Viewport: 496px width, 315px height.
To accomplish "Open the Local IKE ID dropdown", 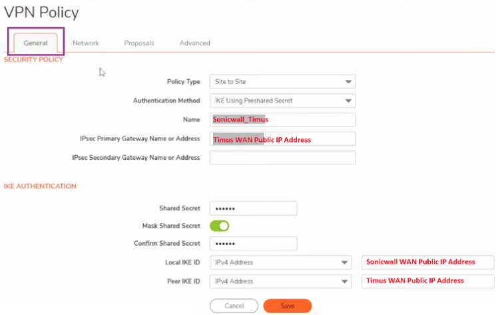I will [280, 262].
